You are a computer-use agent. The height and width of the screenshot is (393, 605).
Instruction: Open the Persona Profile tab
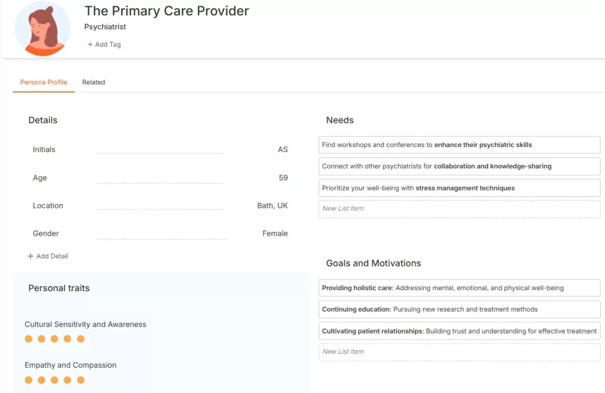coord(43,82)
